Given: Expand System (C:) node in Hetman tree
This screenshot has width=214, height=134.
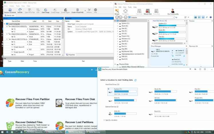Looking at the screenshot, I should [117, 24].
